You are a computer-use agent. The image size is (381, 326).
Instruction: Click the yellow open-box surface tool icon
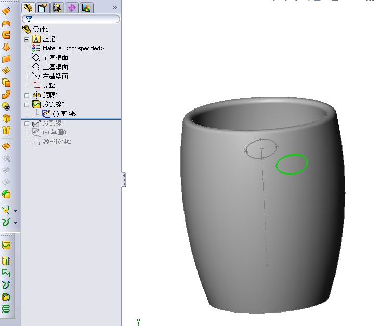6,118
